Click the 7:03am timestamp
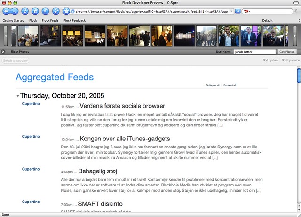Image resolution: width=301 pixels, height=217 pixels. click(67, 205)
